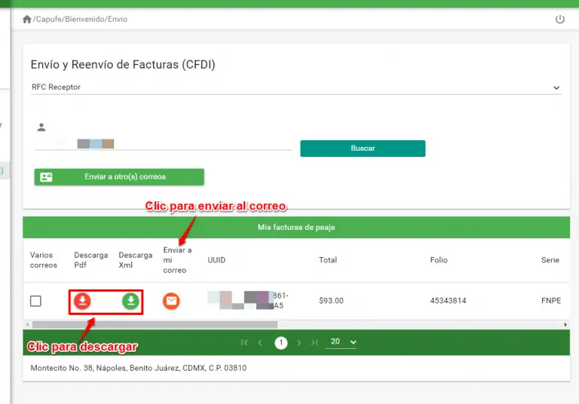Click the power logout icon
Viewport: 579px width, 404px height.
tap(559, 19)
